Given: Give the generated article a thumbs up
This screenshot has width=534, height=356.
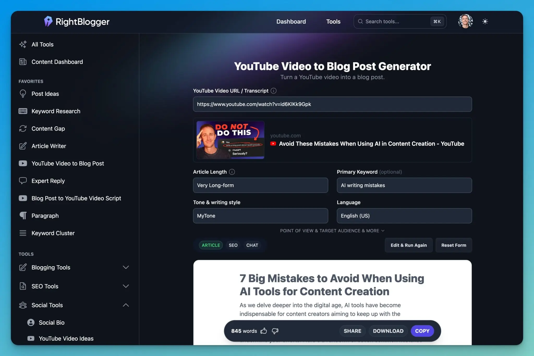Looking at the screenshot, I should tap(264, 331).
